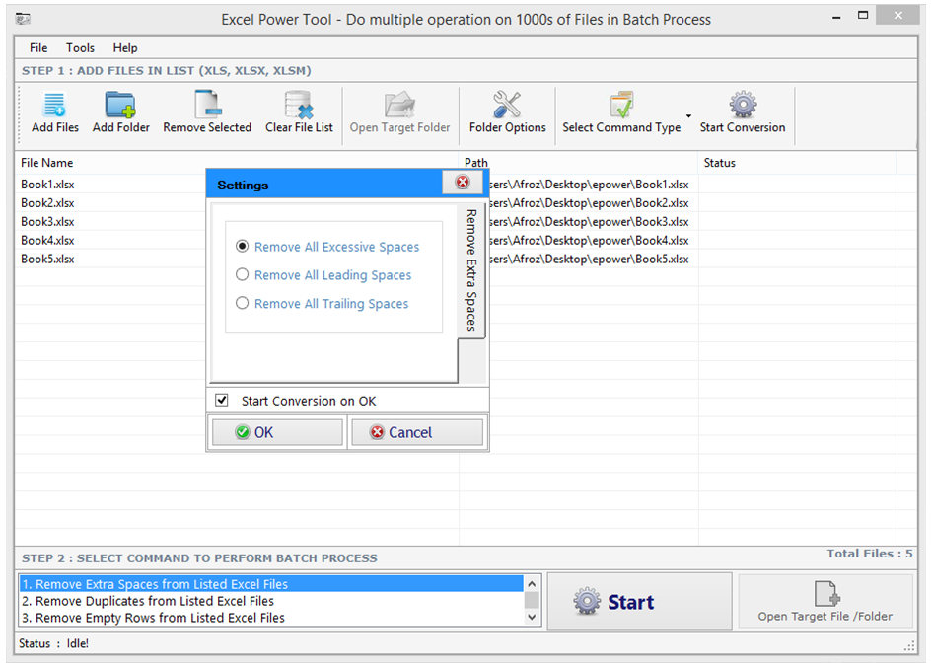Confirm settings with the OK button

(277, 432)
